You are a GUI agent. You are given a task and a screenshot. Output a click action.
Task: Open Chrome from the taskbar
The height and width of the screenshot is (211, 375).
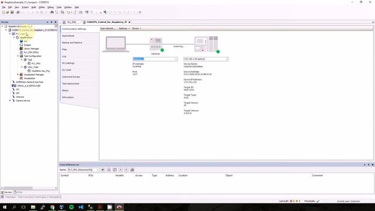pos(52,207)
